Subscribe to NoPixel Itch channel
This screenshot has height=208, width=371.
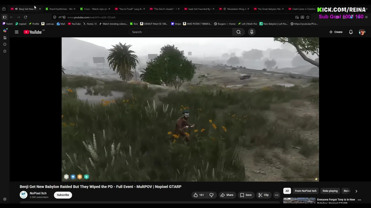coord(63,195)
